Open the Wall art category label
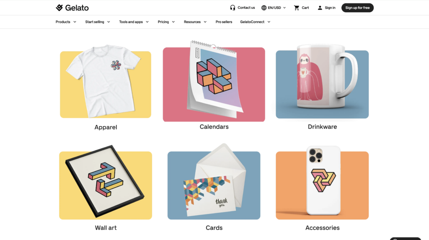429x240 pixels. pos(106,228)
